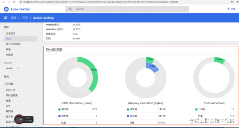Click the blue 17.09% memory limit slice
This screenshot has width=239, height=128.
pos(151,67)
